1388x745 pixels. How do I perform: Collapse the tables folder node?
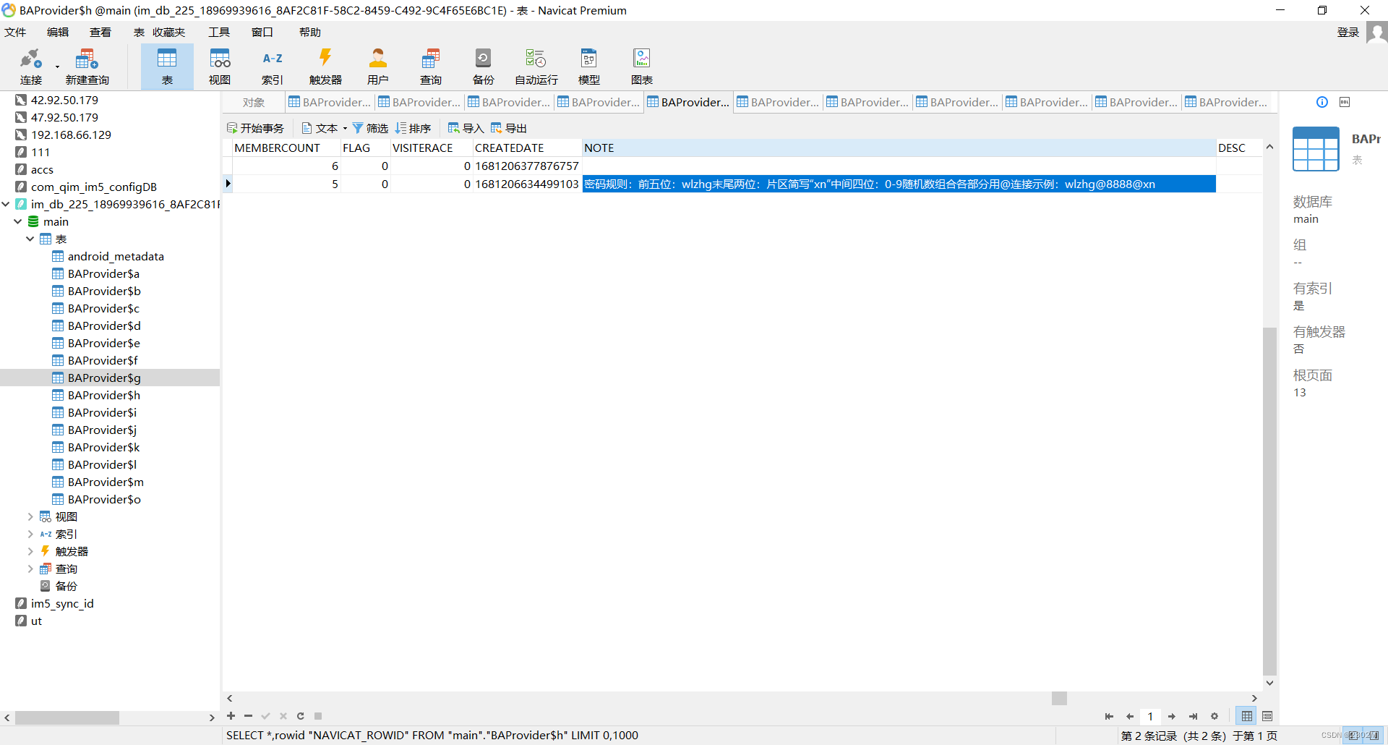(x=30, y=239)
